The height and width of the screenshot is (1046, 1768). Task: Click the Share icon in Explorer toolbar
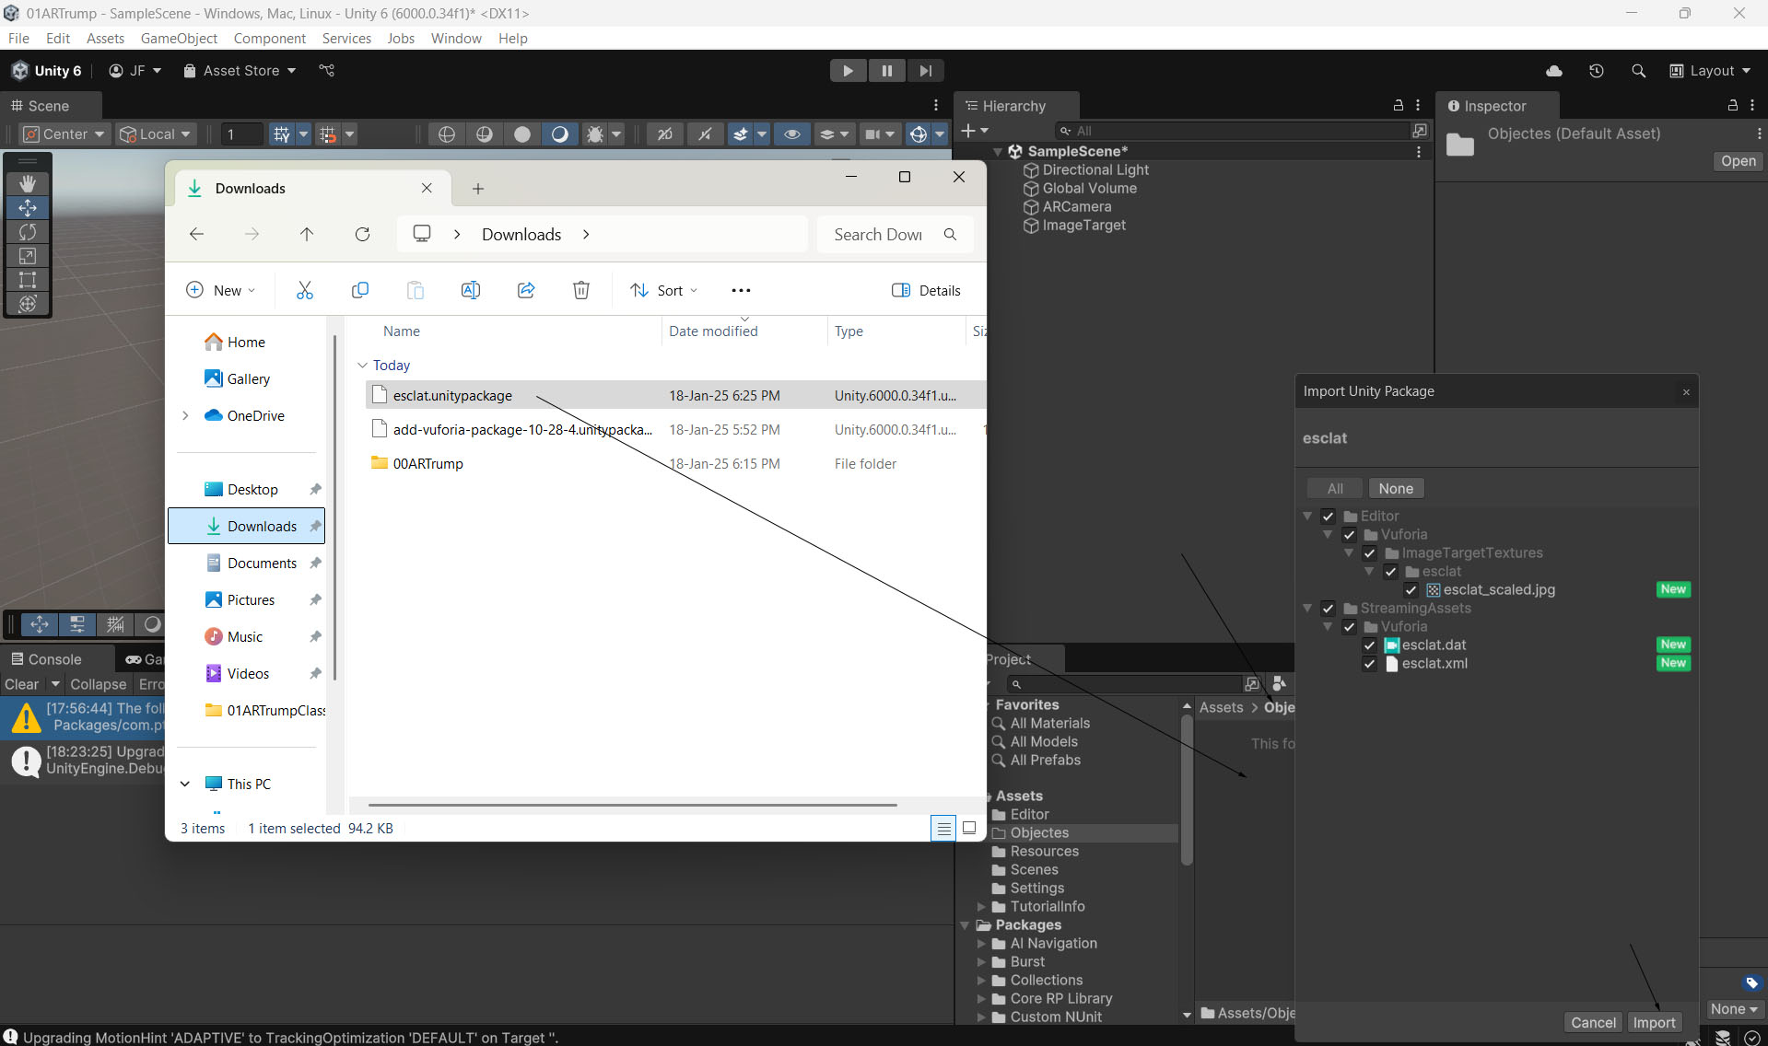click(x=526, y=290)
